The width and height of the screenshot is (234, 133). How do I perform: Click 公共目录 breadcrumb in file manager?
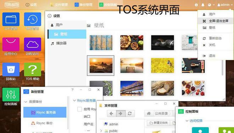point(161,113)
